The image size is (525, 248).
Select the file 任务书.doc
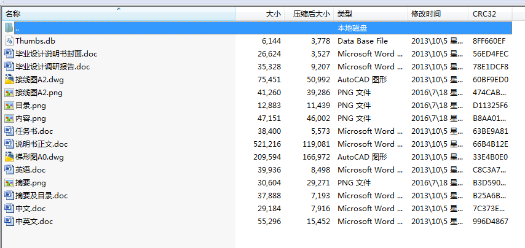[34, 131]
